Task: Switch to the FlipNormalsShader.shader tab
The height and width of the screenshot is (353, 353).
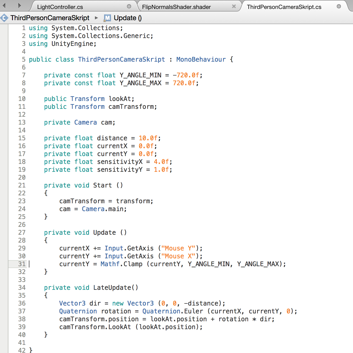Action: [x=176, y=7]
